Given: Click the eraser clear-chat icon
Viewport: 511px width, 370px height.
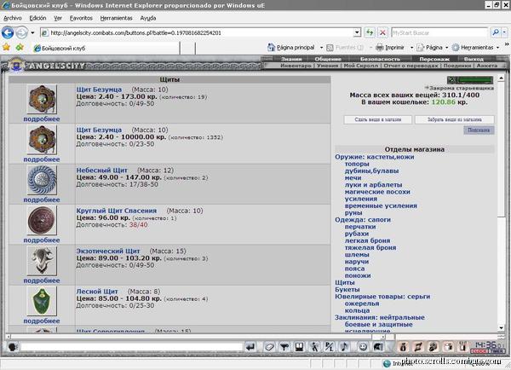Looking at the screenshot, I should tap(269, 347).
